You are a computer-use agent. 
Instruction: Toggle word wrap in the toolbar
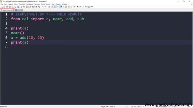[x=55, y=7]
